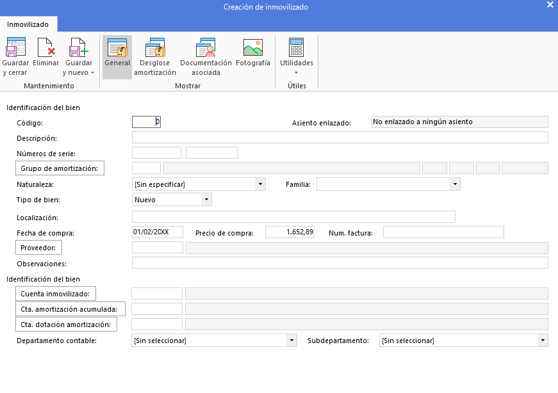
Task: Show Documentación asociada
Action: (x=206, y=47)
